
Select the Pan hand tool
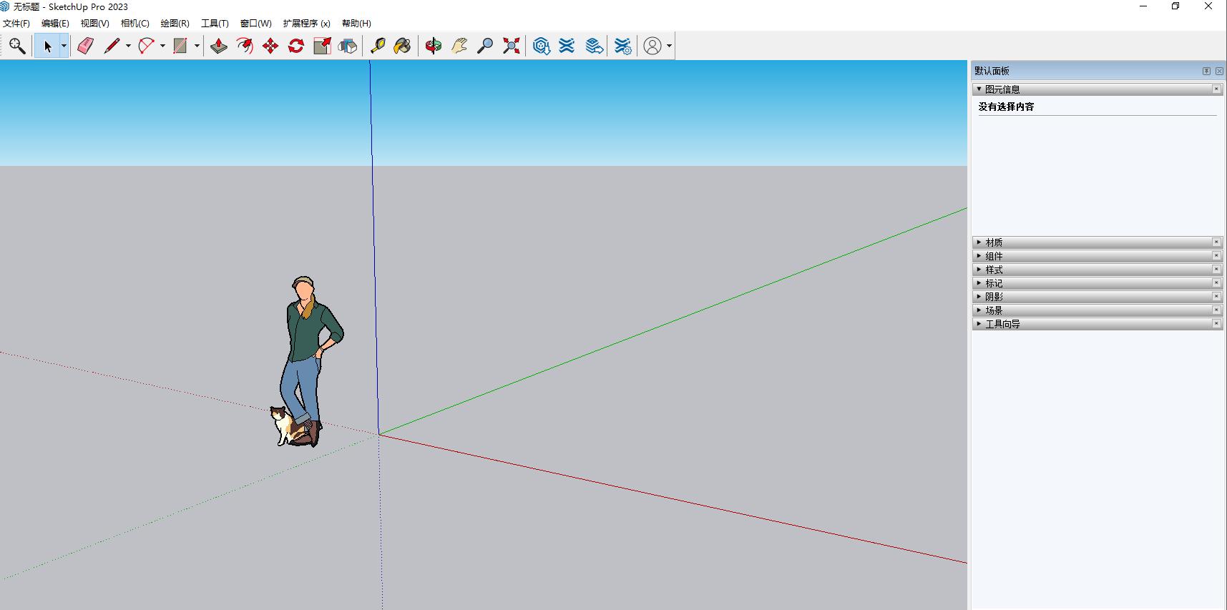[x=459, y=46]
